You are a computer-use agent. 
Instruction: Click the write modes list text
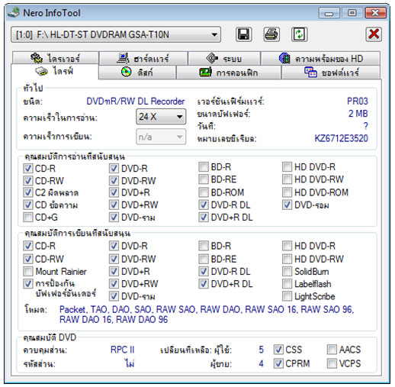pyautogui.click(x=207, y=314)
